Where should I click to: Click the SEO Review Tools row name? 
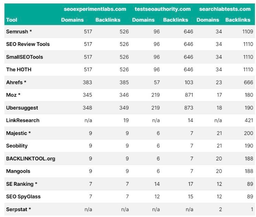point(28,44)
